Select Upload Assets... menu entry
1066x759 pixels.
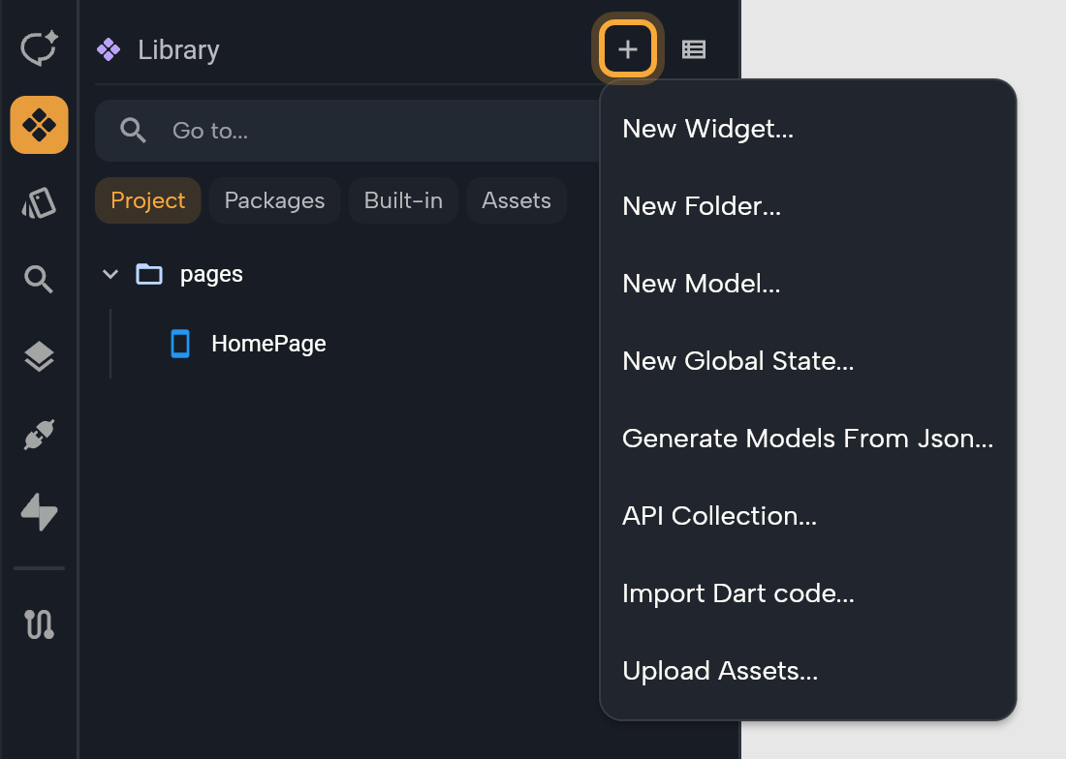coord(807,670)
